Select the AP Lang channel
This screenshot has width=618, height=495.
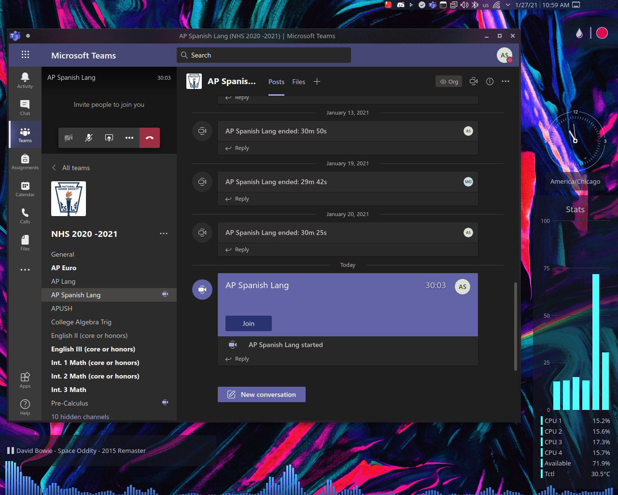point(109,281)
